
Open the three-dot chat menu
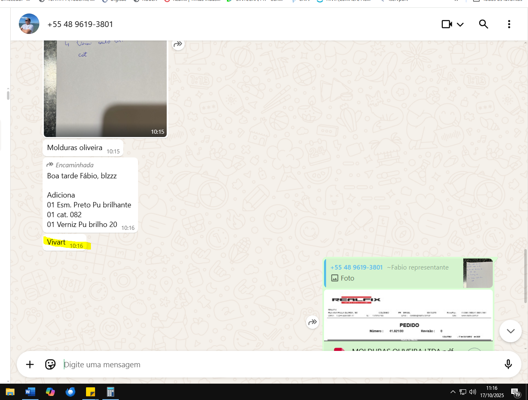tap(509, 24)
